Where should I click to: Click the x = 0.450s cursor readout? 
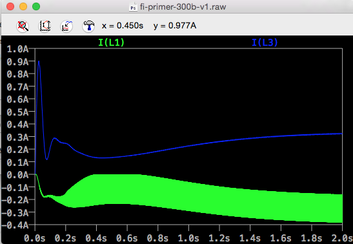coord(122,26)
